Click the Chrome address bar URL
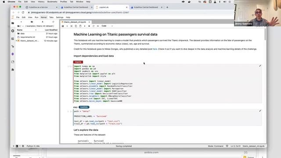The height and width of the screenshot is (158, 281). tap(80, 12)
